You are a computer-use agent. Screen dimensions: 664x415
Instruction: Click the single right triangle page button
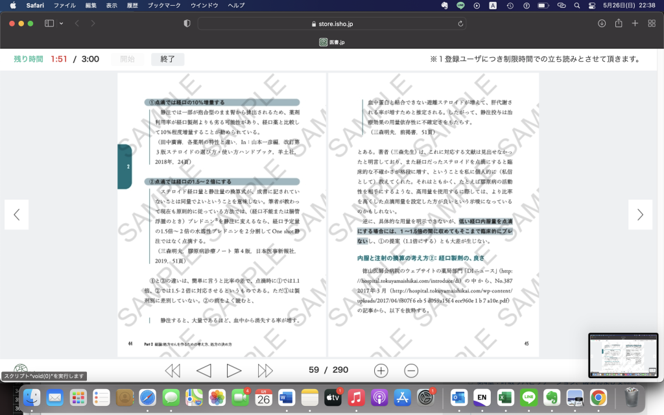234,370
